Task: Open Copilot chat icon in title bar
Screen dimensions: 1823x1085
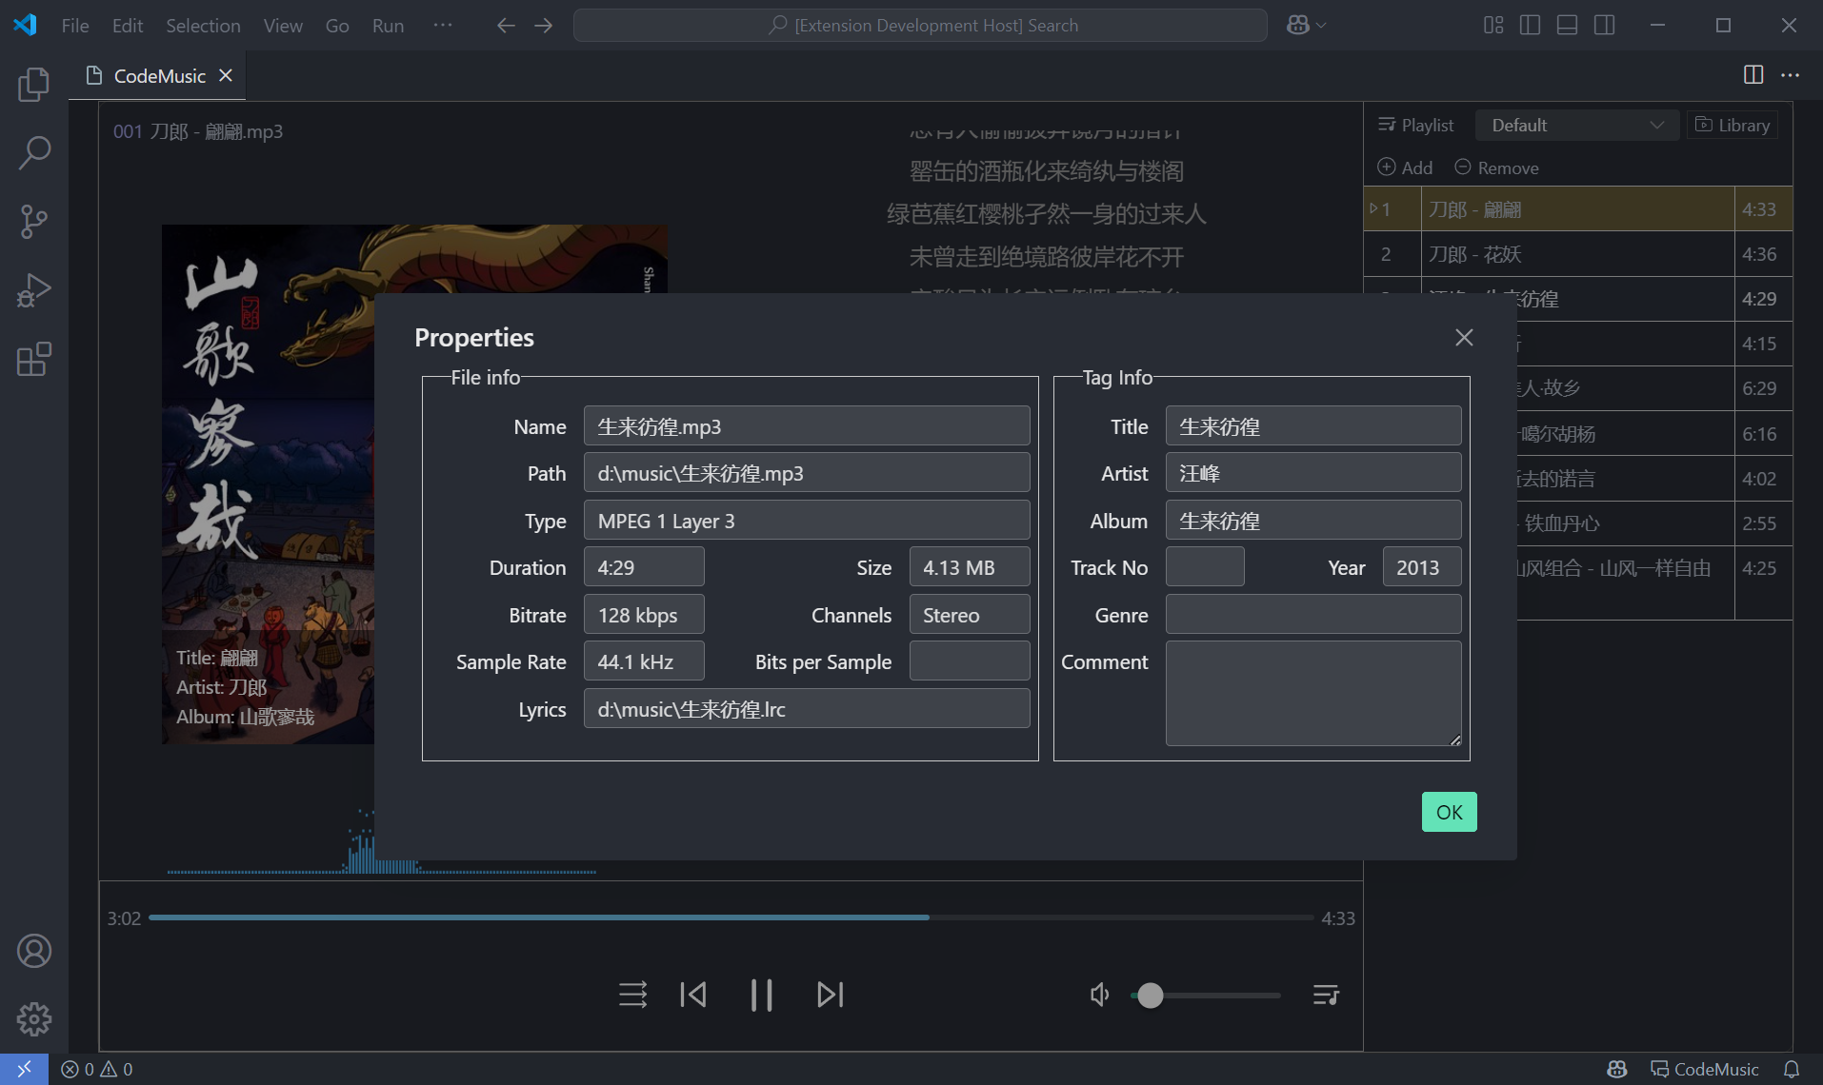Action: [x=1297, y=26]
